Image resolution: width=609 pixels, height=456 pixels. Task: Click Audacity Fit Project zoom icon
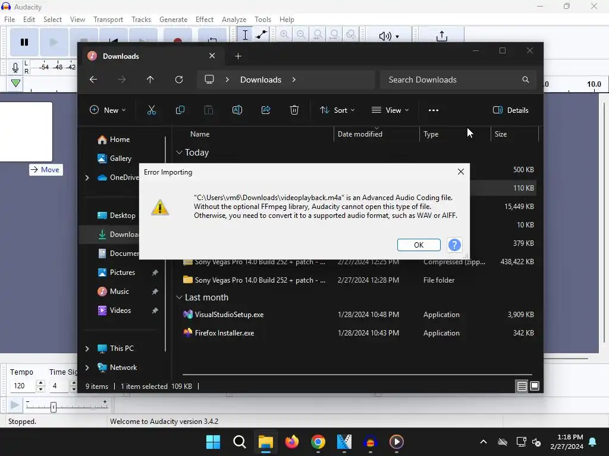coord(334,35)
